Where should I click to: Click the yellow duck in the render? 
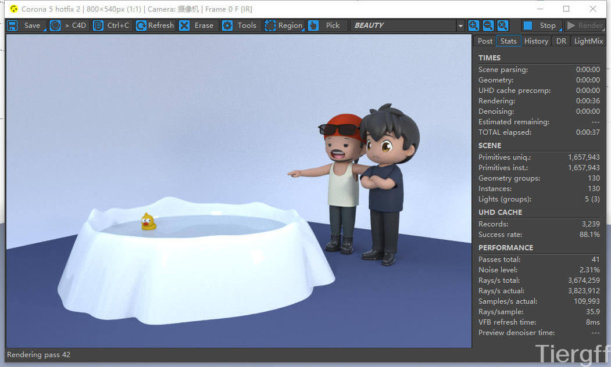148,222
